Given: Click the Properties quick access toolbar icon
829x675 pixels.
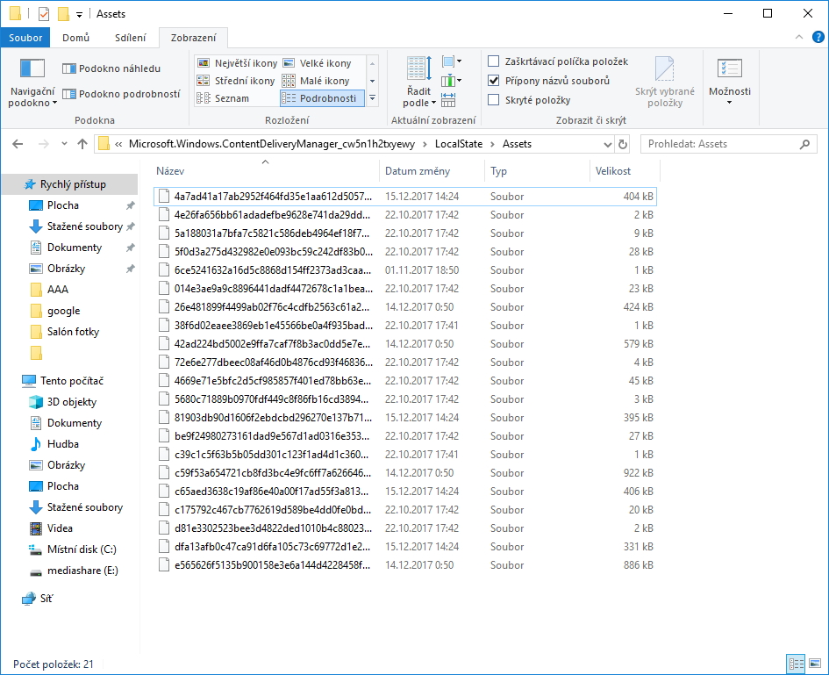Looking at the screenshot, I should click(x=44, y=14).
